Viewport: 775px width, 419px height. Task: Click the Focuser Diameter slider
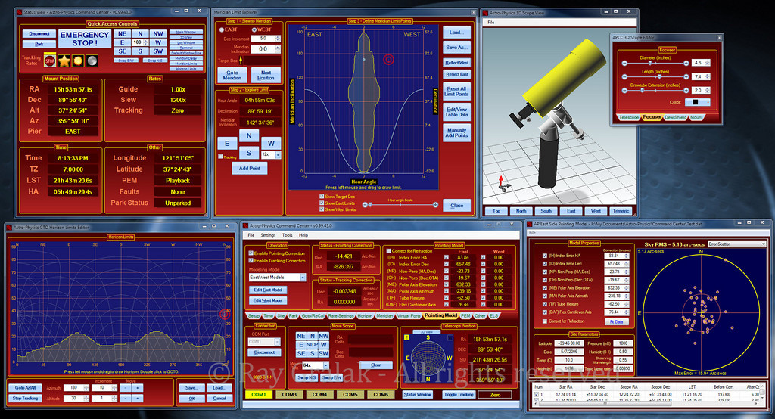[655, 64]
